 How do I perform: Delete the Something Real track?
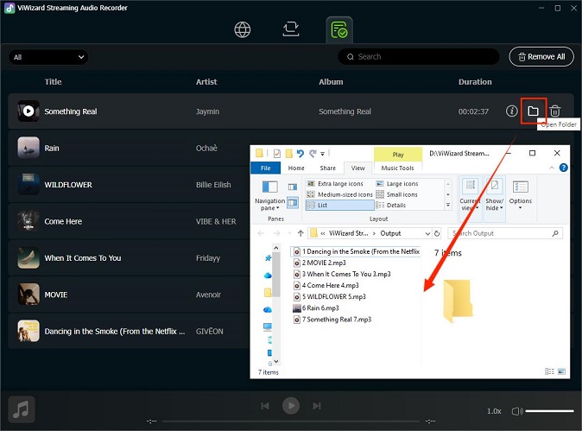(x=555, y=111)
